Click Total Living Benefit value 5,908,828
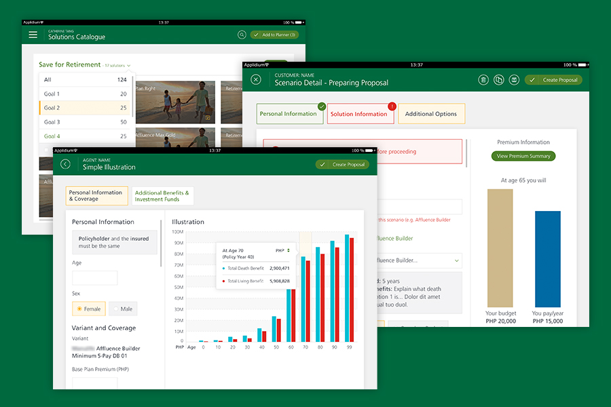 (280, 281)
